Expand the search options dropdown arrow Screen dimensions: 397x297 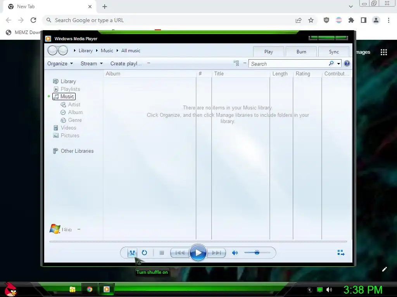(x=338, y=64)
